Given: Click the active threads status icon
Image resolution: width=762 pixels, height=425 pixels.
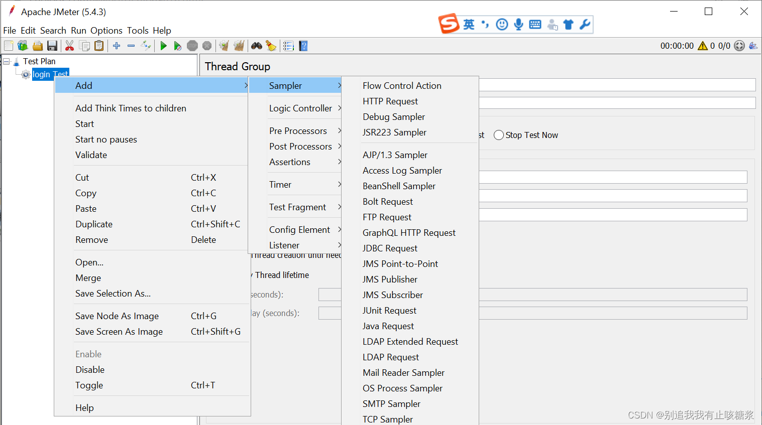Looking at the screenshot, I should coord(739,46).
